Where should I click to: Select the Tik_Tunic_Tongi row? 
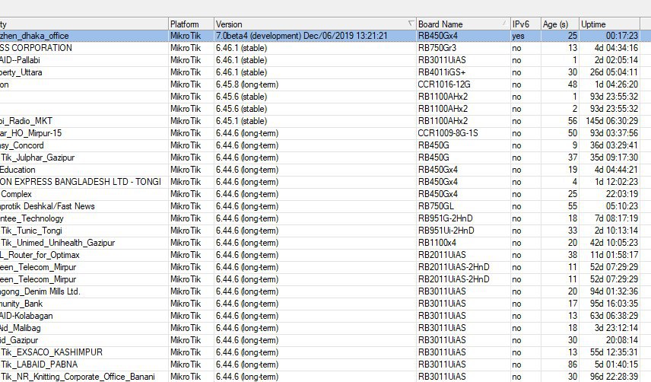(x=325, y=231)
